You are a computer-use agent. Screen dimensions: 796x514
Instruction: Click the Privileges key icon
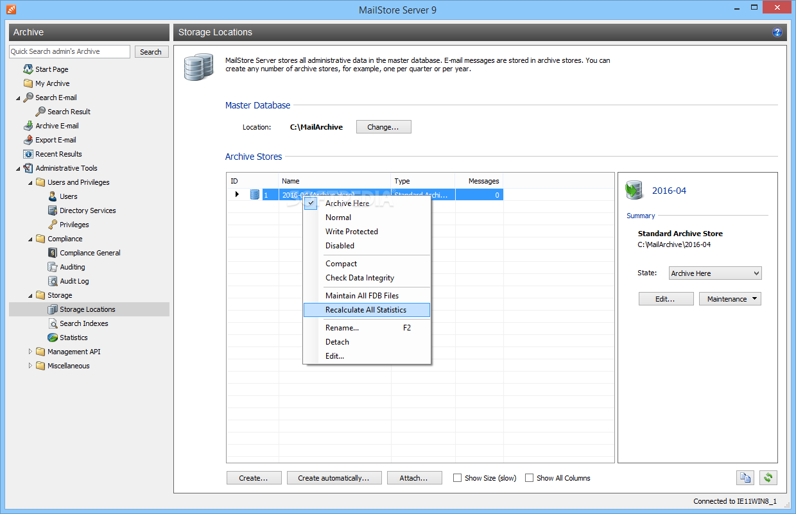tap(53, 225)
